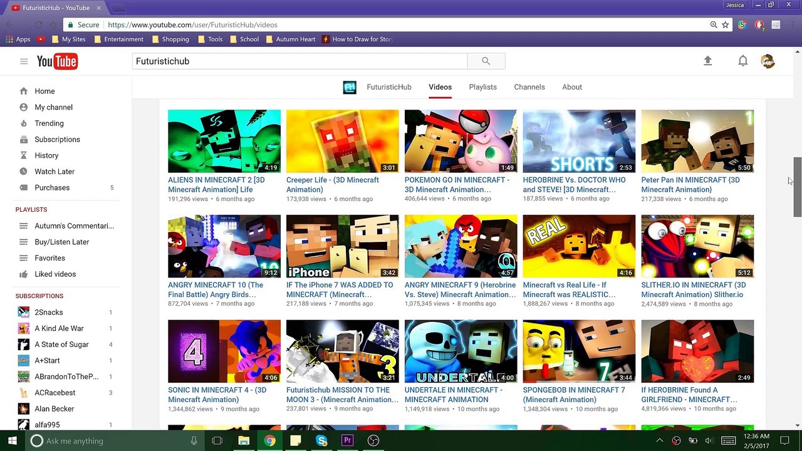Screen dimensions: 802x451
Task: Open the Tools bookmarks folder
Action: coord(210,39)
